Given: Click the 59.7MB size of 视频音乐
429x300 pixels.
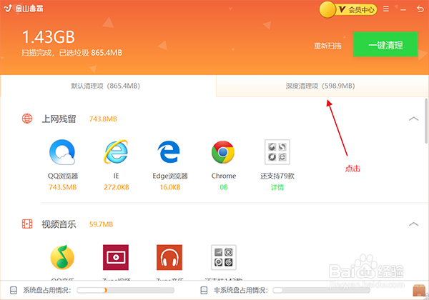Looking at the screenshot, I should pyautogui.click(x=101, y=224).
